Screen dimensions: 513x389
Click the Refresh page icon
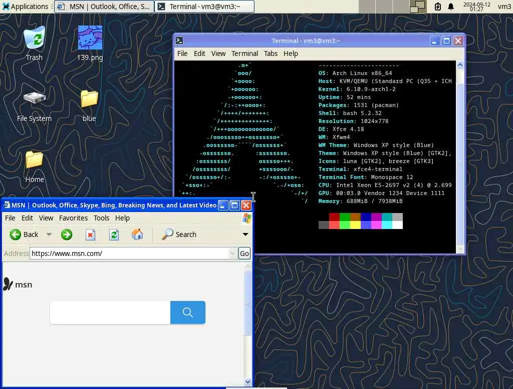click(114, 234)
